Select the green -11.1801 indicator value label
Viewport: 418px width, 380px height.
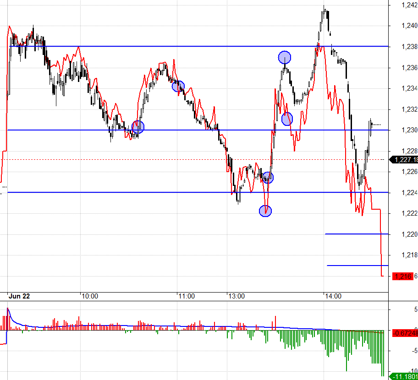pyautogui.click(x=404, y=376)
